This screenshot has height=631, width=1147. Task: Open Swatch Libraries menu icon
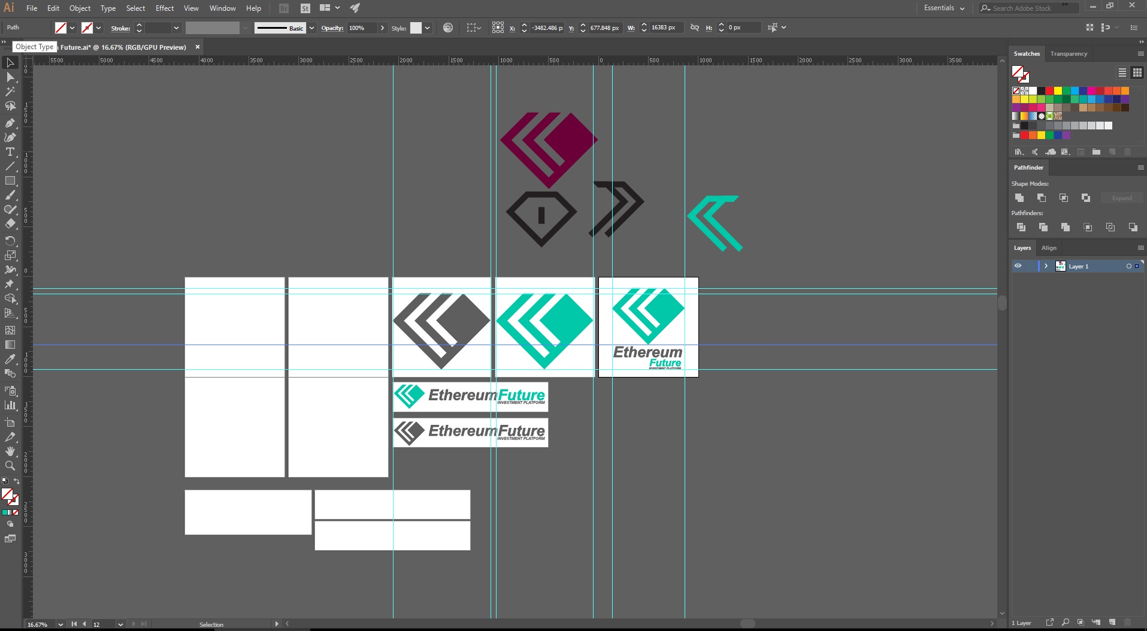point(1019,152)
